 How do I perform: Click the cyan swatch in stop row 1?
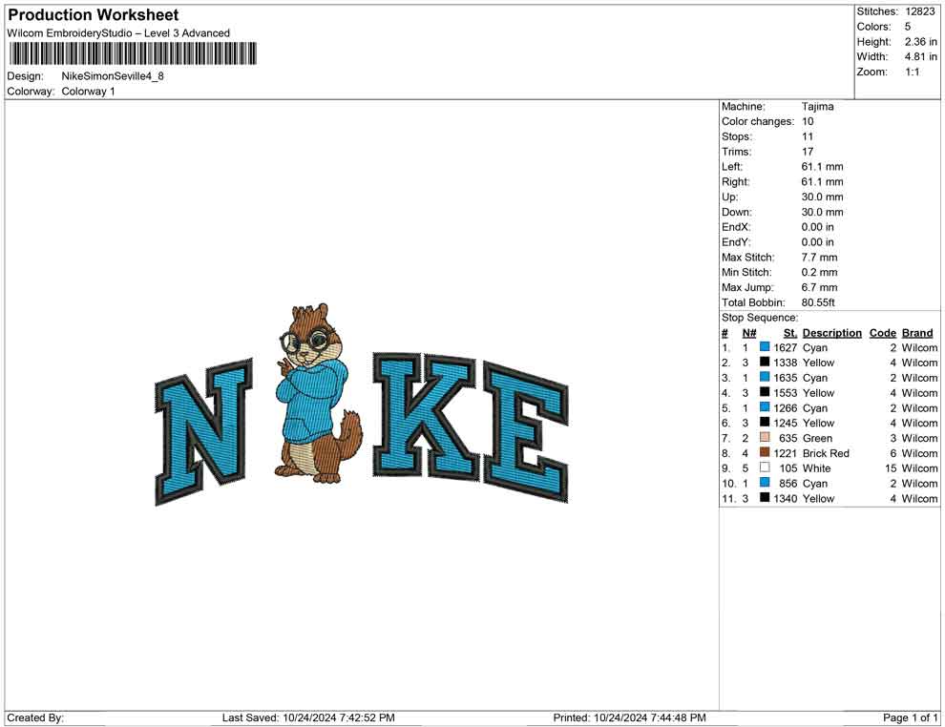pos(765,347)
